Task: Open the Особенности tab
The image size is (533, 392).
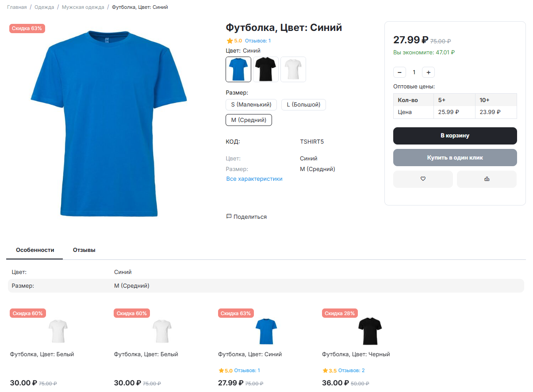Action: [x=35, y=250]
